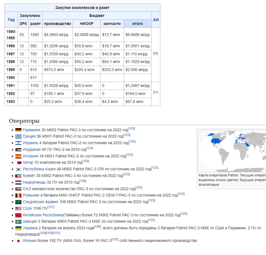The image size is (266, 255).
Task: Click the Qatar flag icon
Action: pos(18,163)
